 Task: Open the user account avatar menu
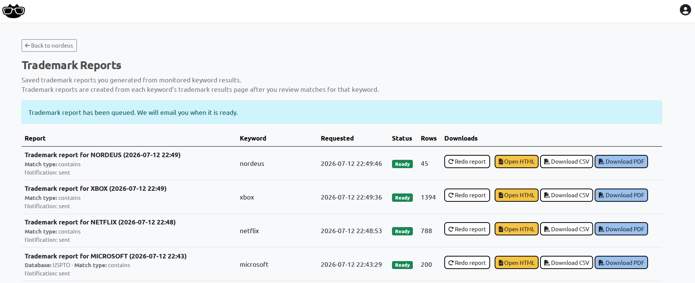point(685,10)
